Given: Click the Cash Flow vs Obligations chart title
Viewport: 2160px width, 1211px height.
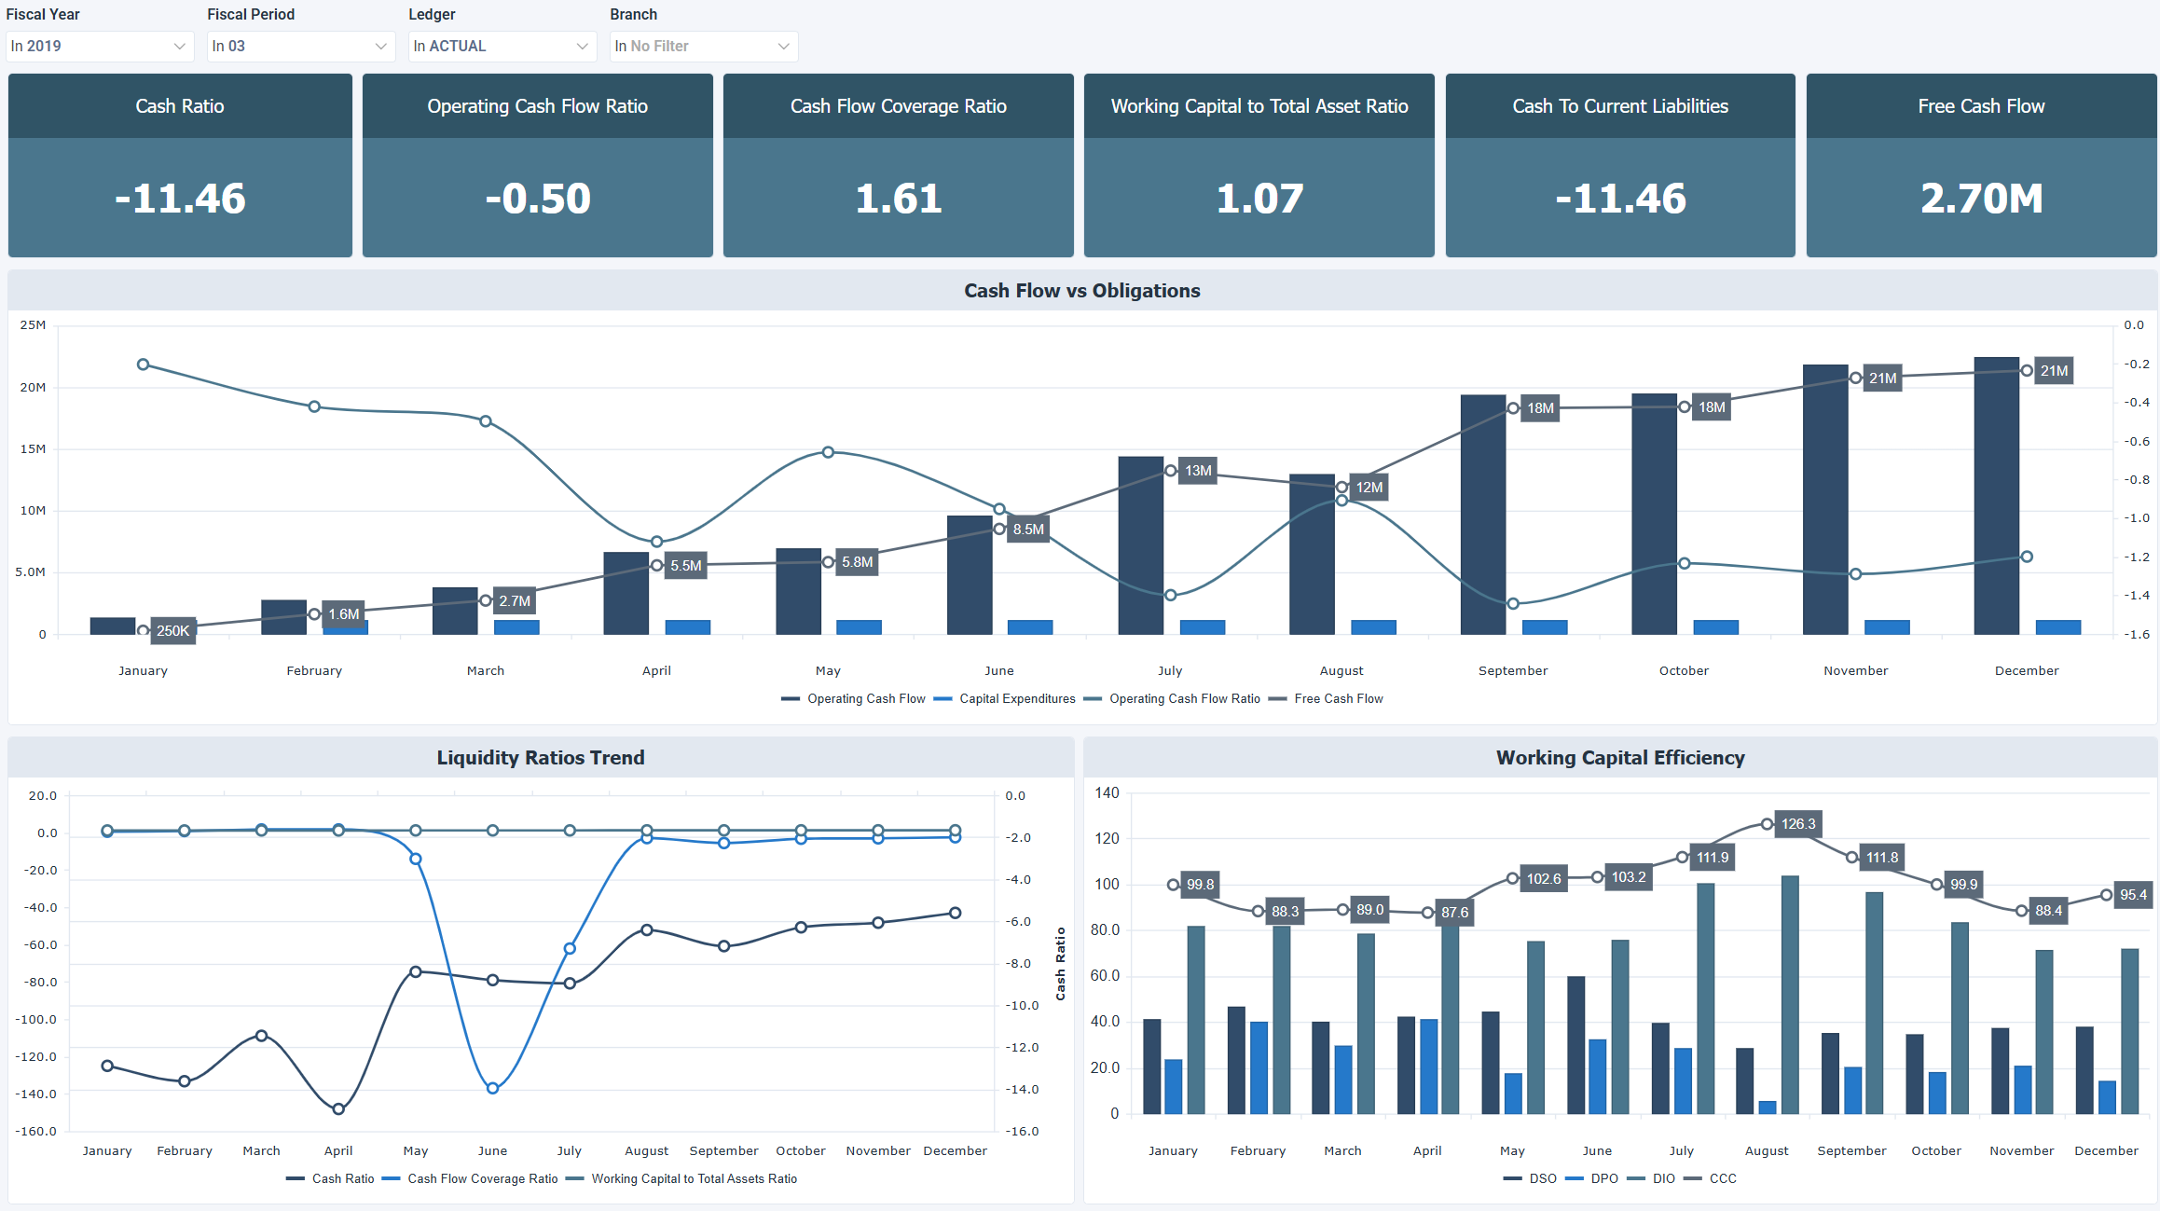Looking at the screenshot, I should [1081, 290].
